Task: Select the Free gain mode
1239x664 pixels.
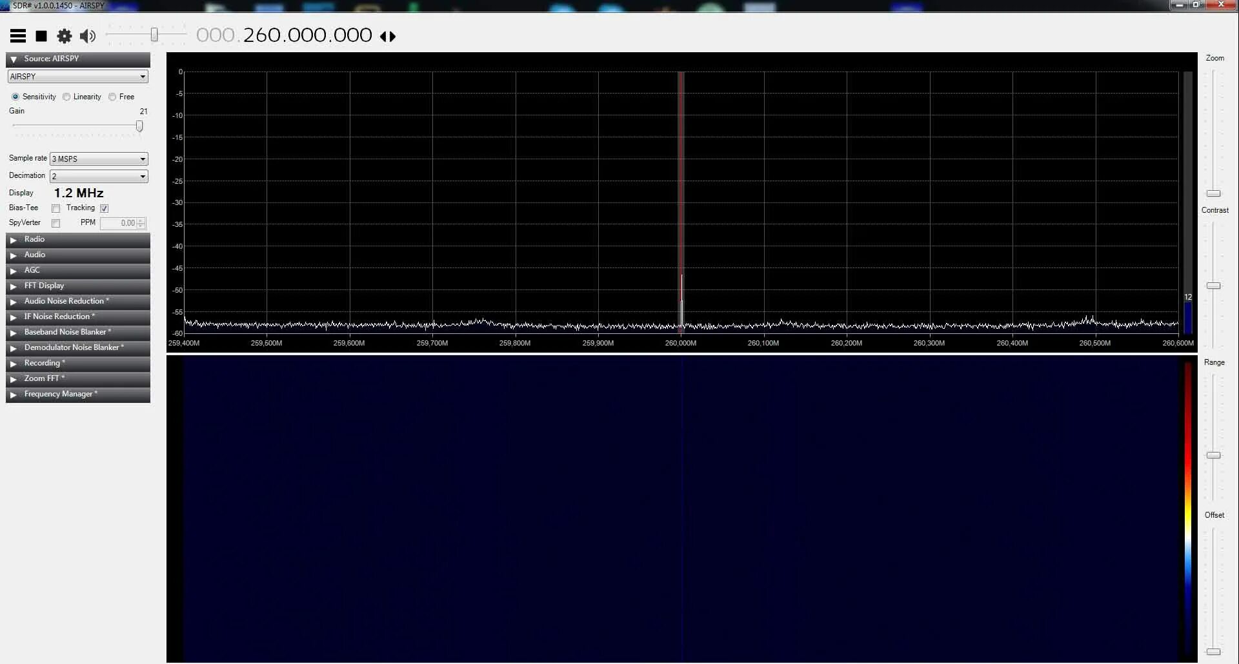Action: point(112,97)
